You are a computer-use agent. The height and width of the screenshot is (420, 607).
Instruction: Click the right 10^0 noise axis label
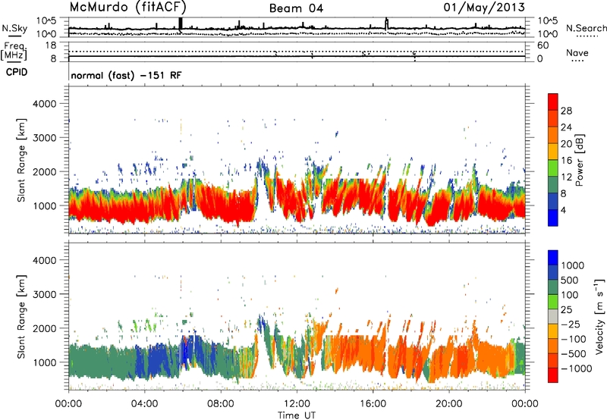coord(547,34)
